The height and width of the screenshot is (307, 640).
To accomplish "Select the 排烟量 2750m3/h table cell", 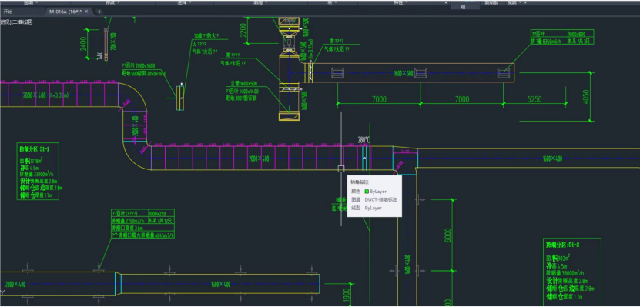I will (x=129, y=221).
